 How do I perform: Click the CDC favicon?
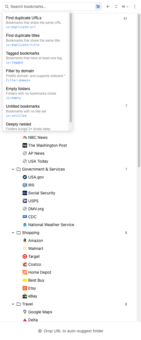(x=25, y=217)
